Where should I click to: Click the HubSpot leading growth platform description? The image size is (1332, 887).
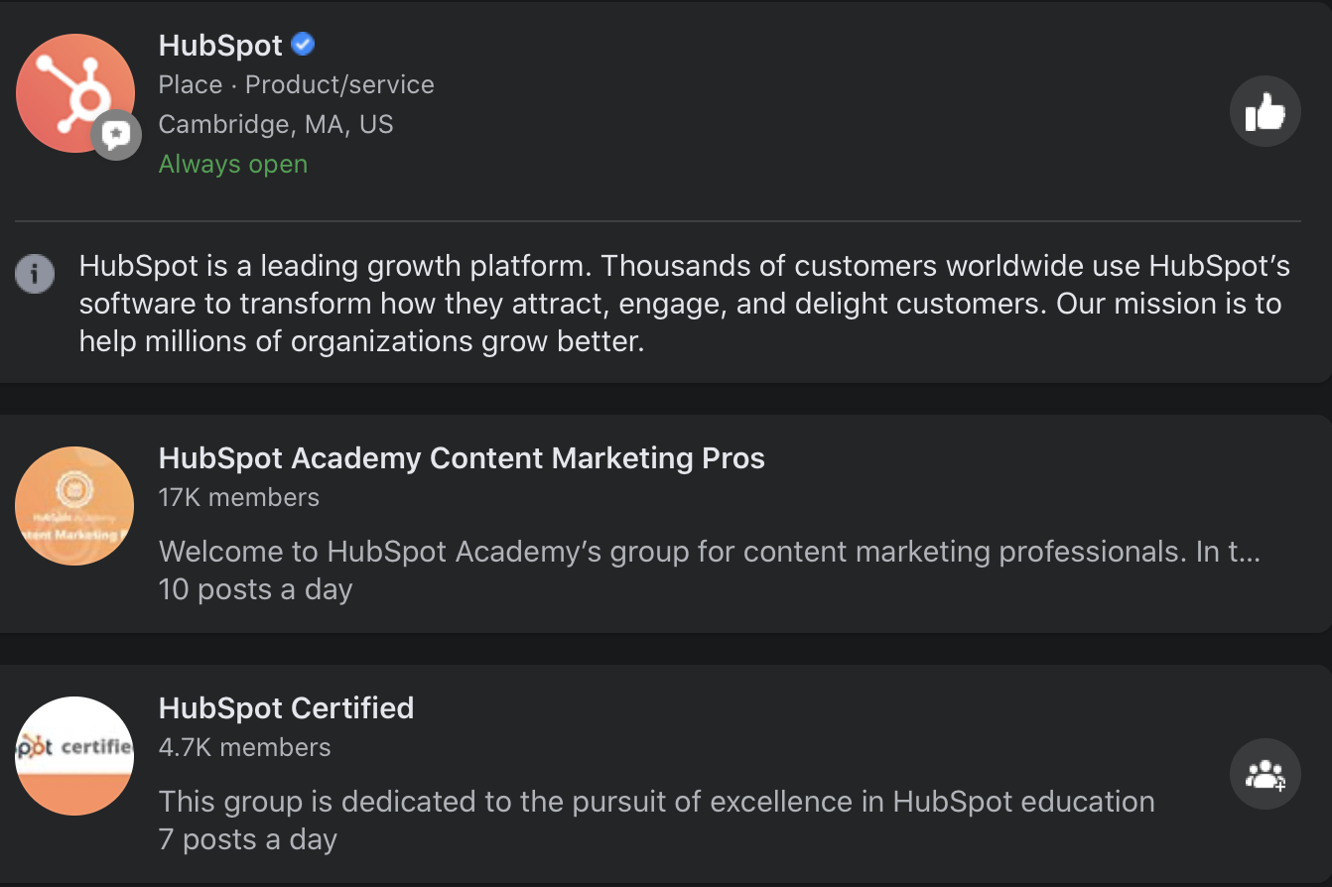click(x=685, y=304)
